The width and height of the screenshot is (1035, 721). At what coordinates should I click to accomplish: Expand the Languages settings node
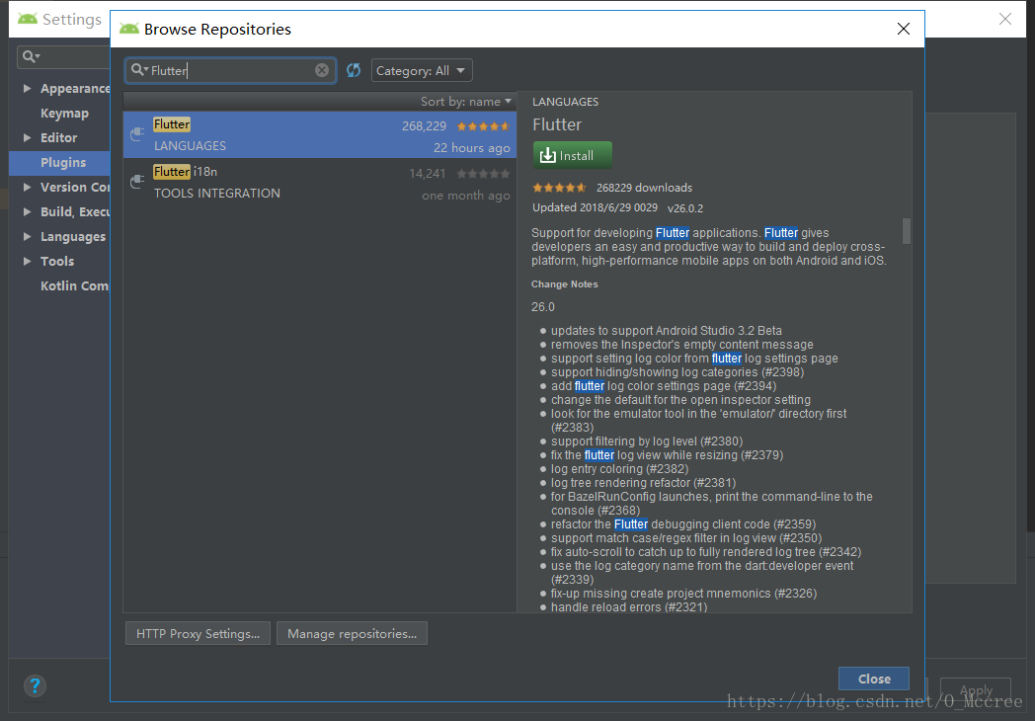tap(27, 236)
